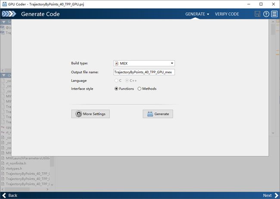This screenshot has height=199, width=280.
Task: Select rt_nonfinite.h in the file list
Action: [x=16, y=163]
